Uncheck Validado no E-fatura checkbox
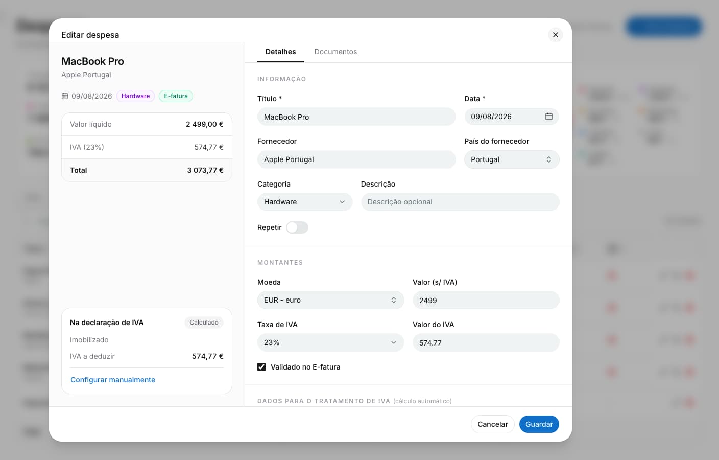This screenshot has width=719, height=460. pos(261,367)
